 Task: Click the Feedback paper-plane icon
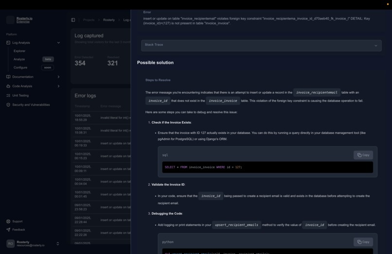(8, 230)
